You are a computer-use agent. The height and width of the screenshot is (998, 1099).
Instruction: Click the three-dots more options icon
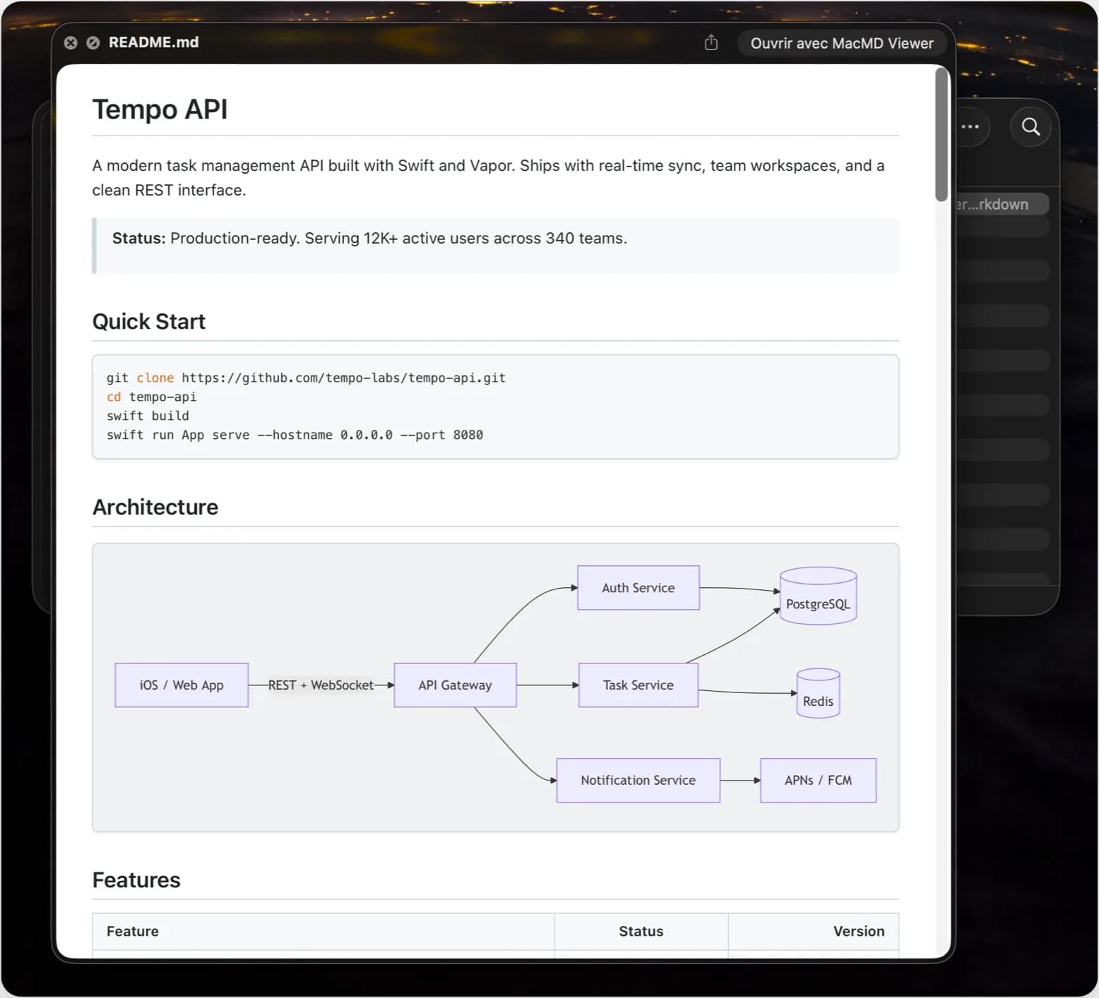click(x=970, y=127)
